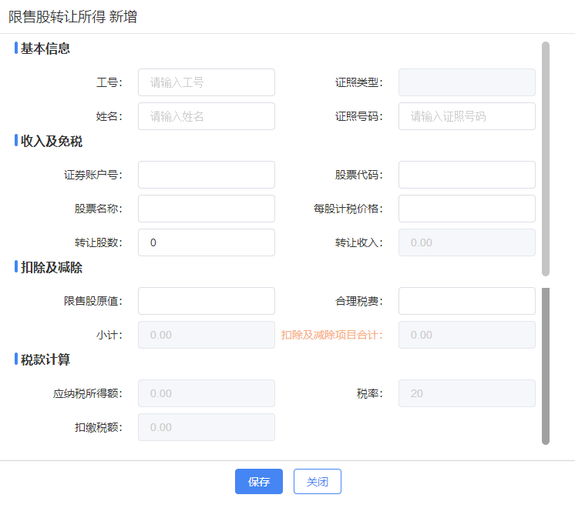Click the disabled 转让收入 field
The height and width of the screenshot is (508, 575).
coord(467,242)
